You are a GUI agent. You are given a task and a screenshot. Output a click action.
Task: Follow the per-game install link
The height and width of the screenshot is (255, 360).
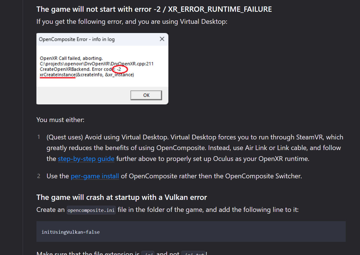coord(95,176)
